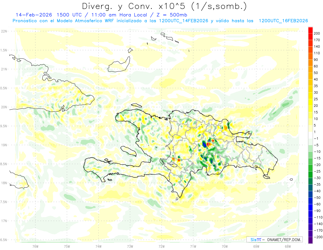Image resolution: width=323 pixels, height=250 pixels.
Task: Click the brightest red swatch above 200
Action: (310, 30)
